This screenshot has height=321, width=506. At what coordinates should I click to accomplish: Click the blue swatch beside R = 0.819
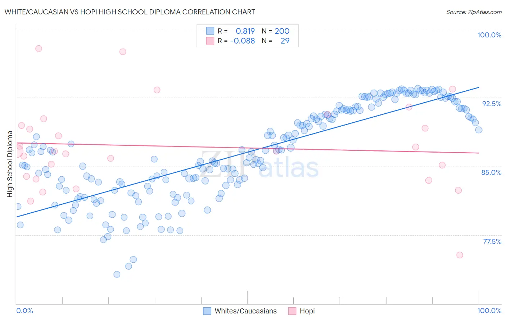click(210, 31)
